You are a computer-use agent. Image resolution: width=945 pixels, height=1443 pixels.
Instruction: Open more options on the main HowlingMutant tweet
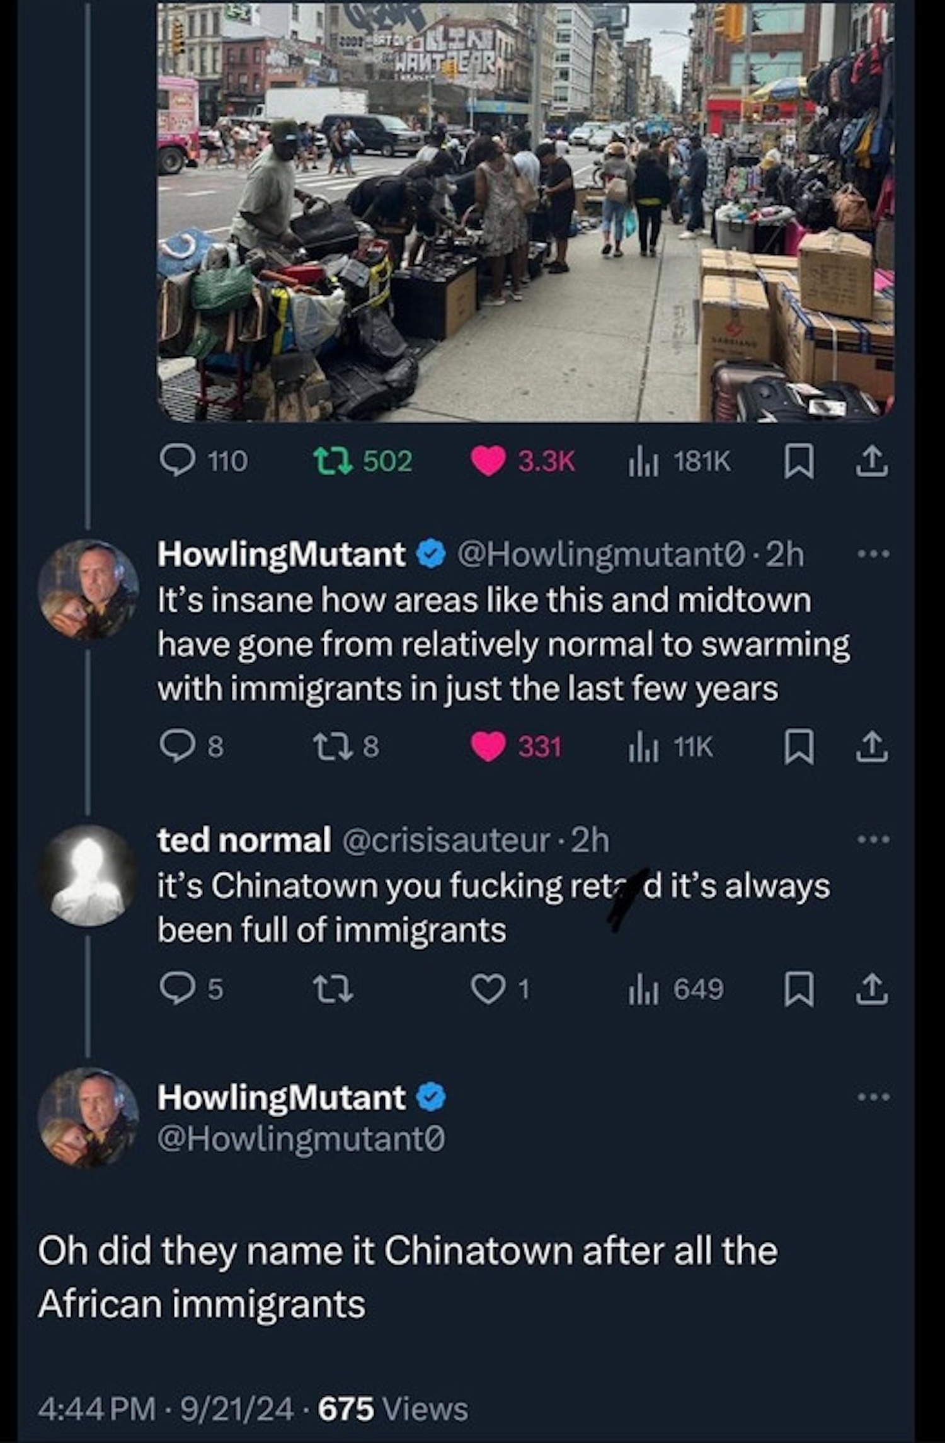[875, 1097]
